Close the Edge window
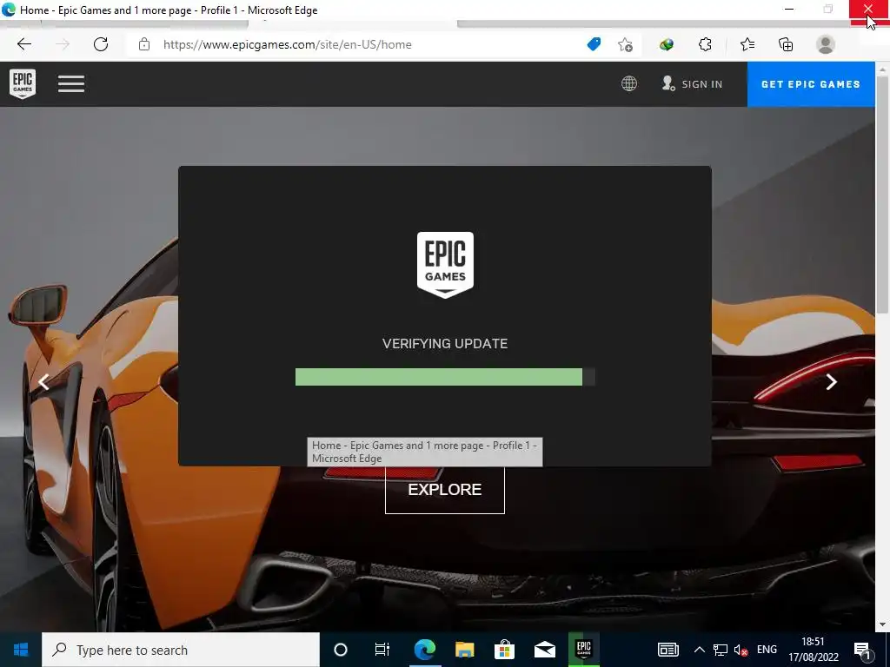The image size is (890, 667). 868,10
